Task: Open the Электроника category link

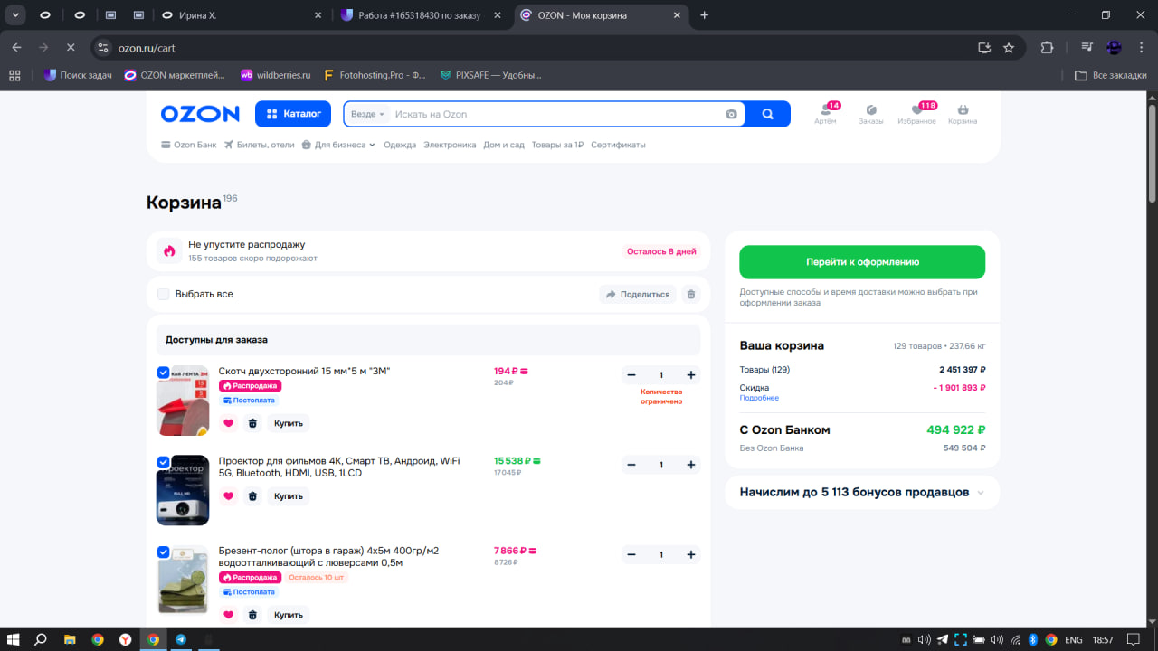Action: tap(450, 145)
